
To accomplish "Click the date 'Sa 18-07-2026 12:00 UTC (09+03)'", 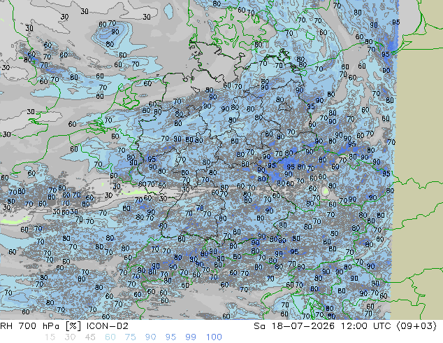I will (345, 326).
